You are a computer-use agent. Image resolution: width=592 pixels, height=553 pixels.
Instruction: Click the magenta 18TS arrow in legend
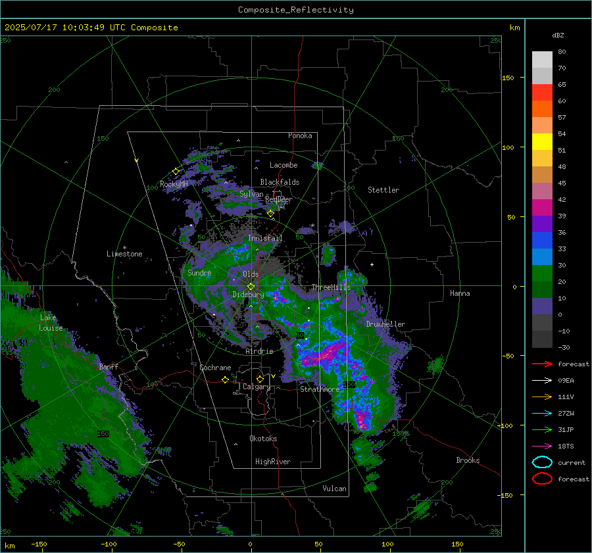click(x=542, y=446)
